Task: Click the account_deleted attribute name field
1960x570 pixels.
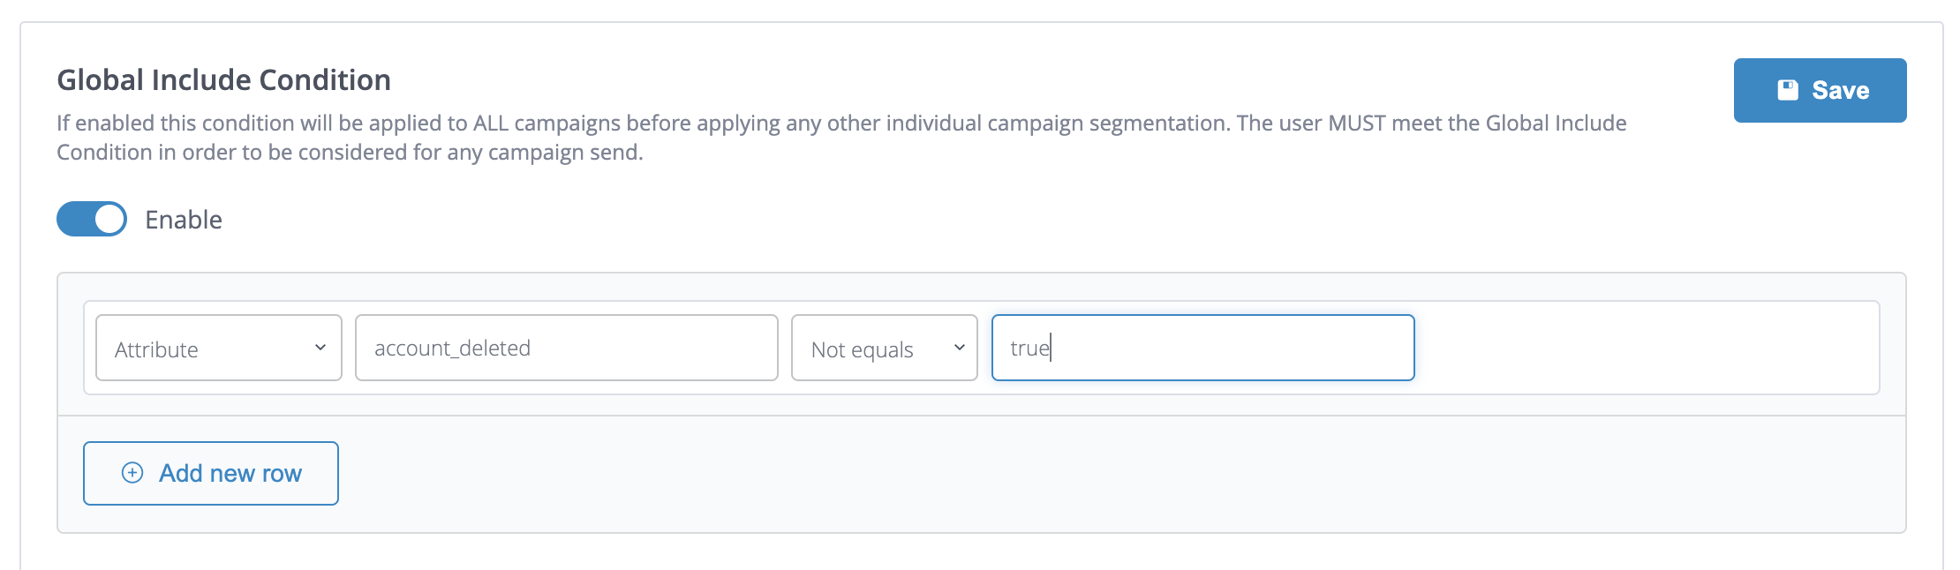Action: [566, 348]
